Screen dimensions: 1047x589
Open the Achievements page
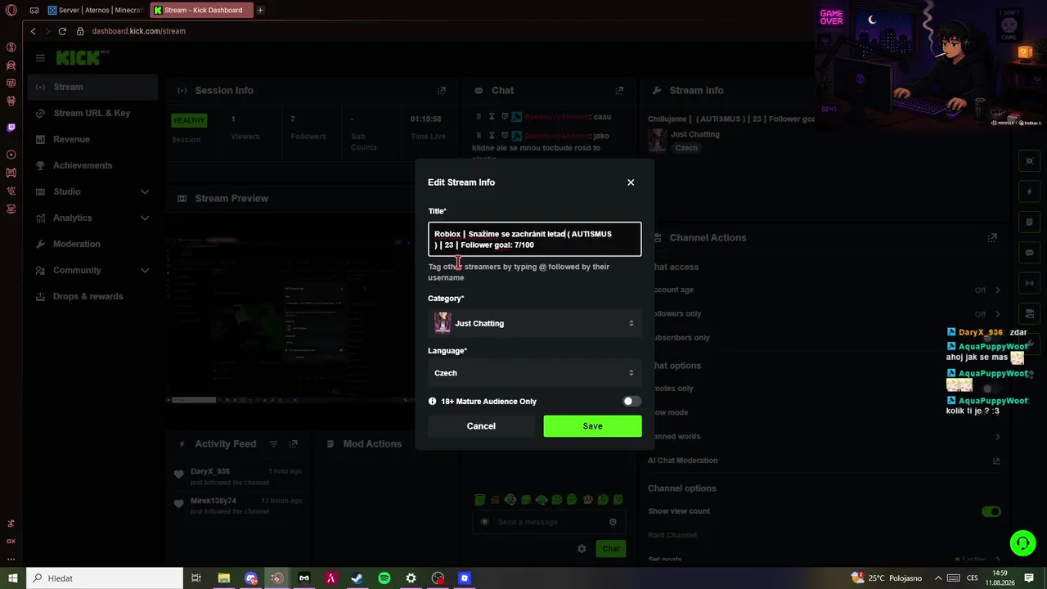(x=92, y=166)
